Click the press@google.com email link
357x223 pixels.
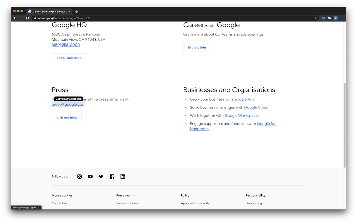69,105
